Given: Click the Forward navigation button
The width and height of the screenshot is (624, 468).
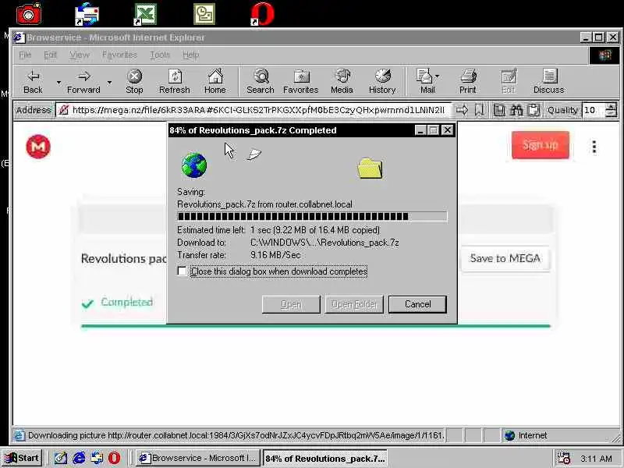Looking at the screenshot, I should pyautogui.click(x=83, y=82).
